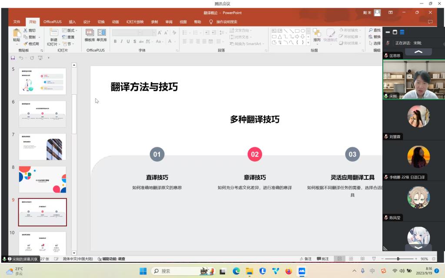Click the 查找 (Find) icon
Viewport: 445px width, 278px height.
(x=374, y=30)
